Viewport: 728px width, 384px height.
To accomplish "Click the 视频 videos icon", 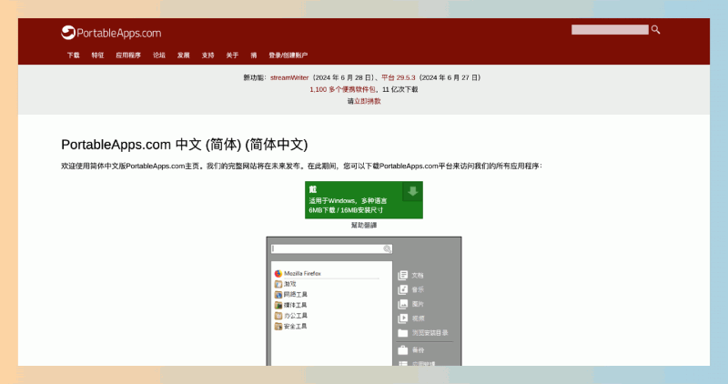I will (402, 318).
